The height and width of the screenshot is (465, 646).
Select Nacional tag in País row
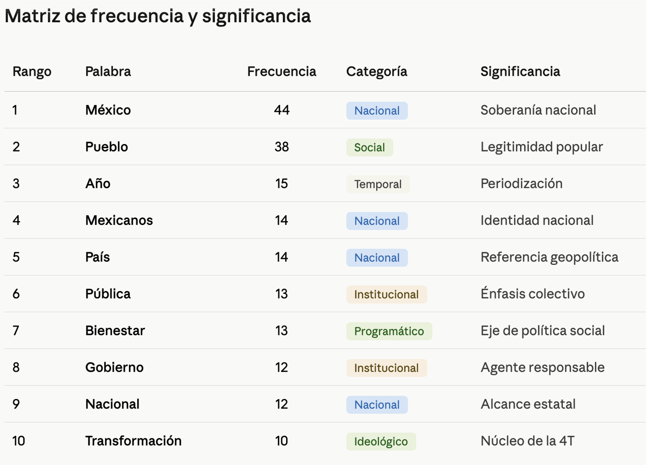[377, 258]
